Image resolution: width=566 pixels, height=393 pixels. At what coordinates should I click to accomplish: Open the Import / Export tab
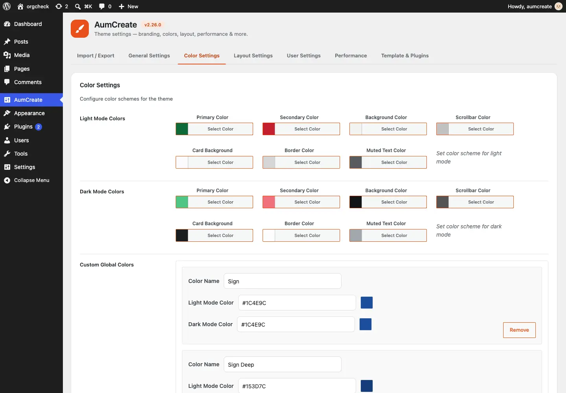96,56
